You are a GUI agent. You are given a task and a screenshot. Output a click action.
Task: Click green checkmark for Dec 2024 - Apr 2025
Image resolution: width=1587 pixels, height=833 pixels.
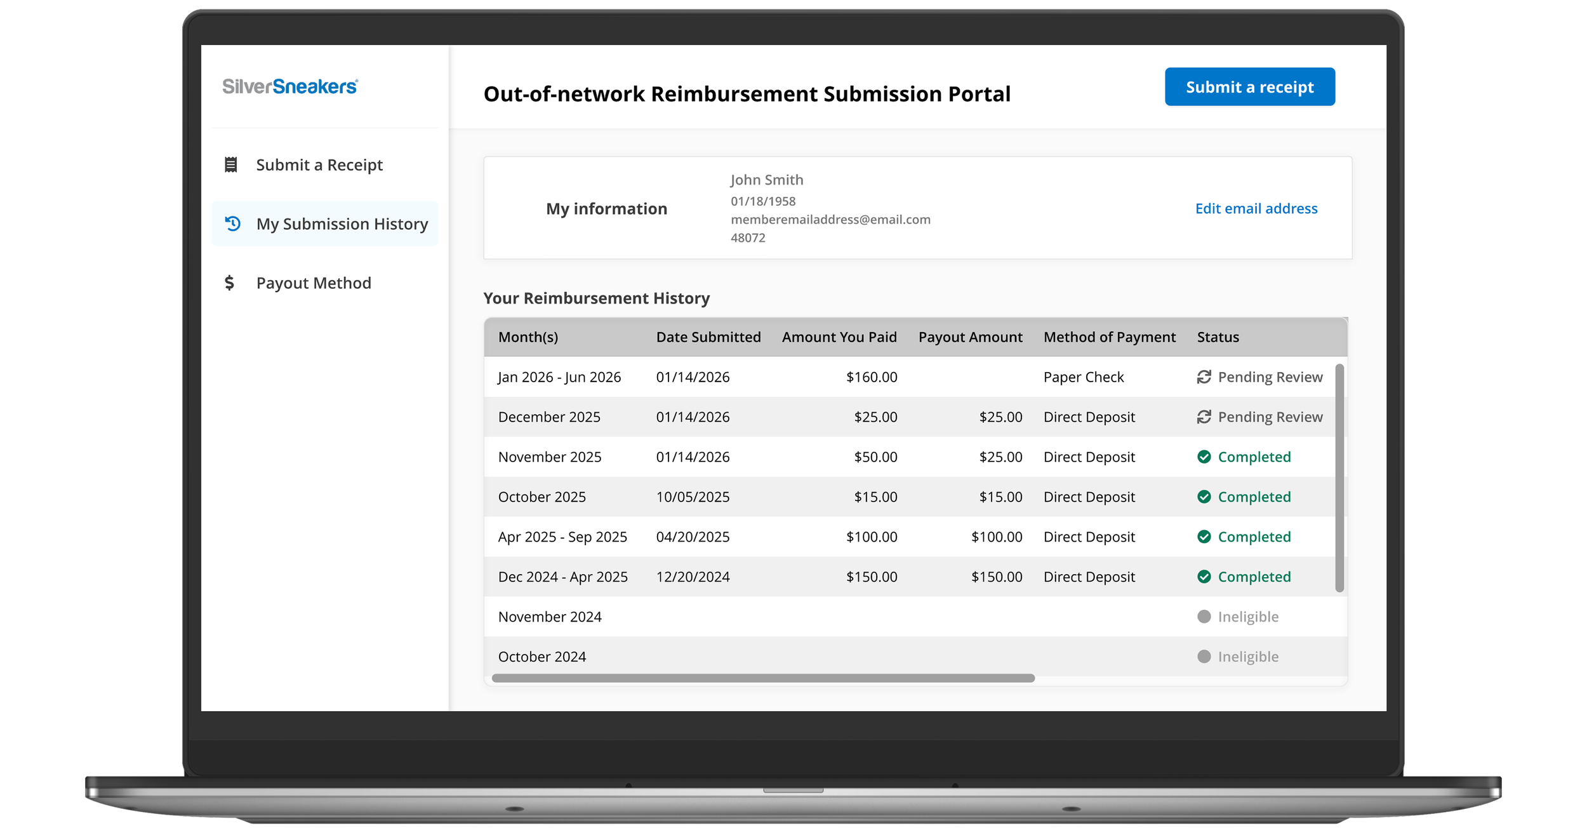[1204, 576]
